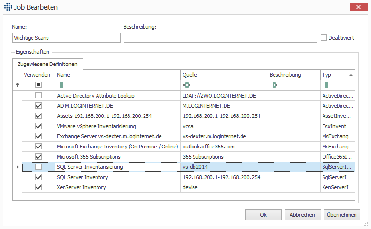Select XenServer Inventory name cell
The image size is (371, 229).
click(x=117, y=187)
